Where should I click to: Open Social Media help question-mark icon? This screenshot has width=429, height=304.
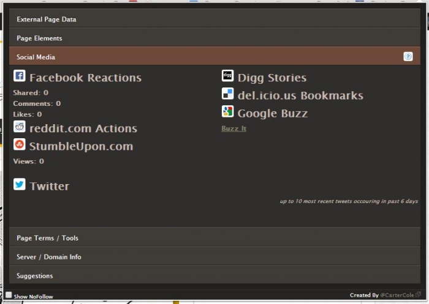(x=408, y=56)
